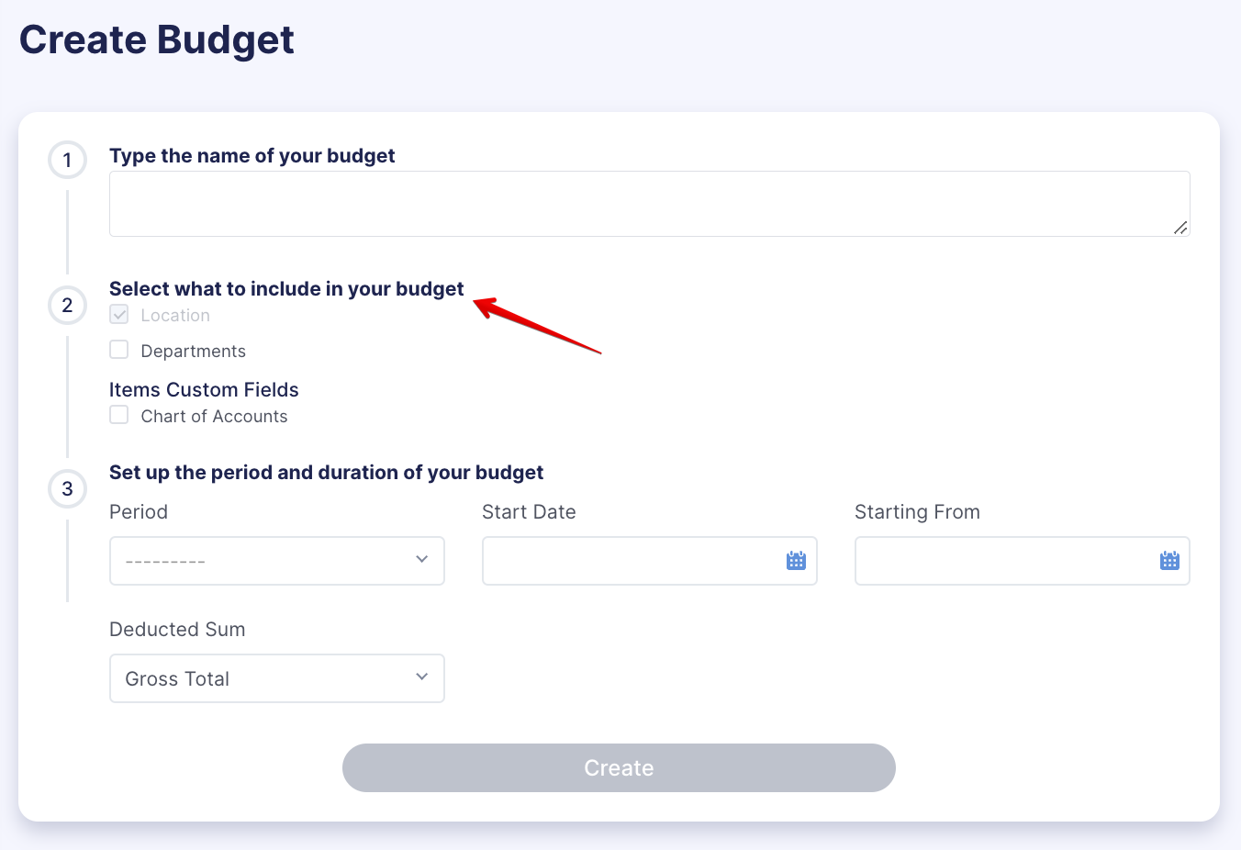The image size is (1241, 850).
Task: Click the step 3 circle indicator
Action: (x=67, y=488)
